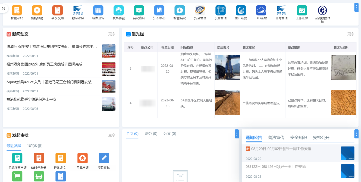The image size is (361, 182).
Task: Switch to the 财务 (0) tab
Action: [x=151, y=134]
